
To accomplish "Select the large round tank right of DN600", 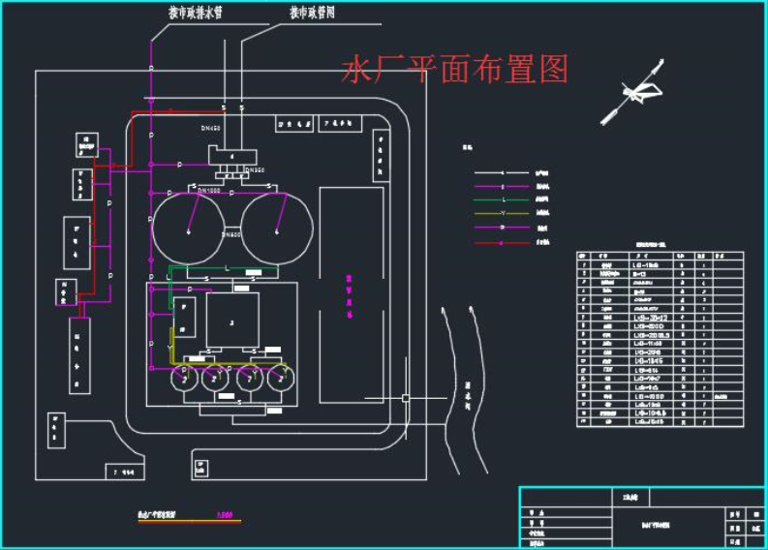I will click(x=277, y=229).
